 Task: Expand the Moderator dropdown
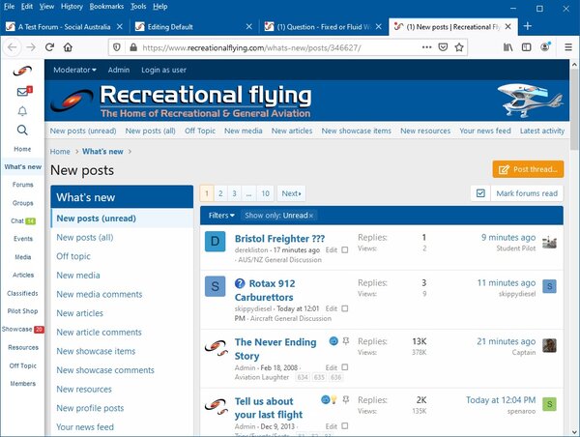coord(73,70)
